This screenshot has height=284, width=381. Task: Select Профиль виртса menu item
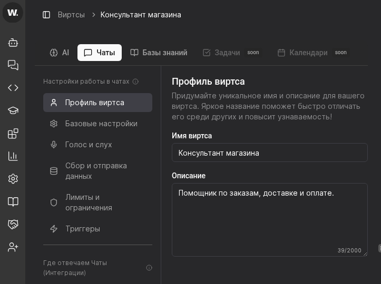click(x=97, y=103)
